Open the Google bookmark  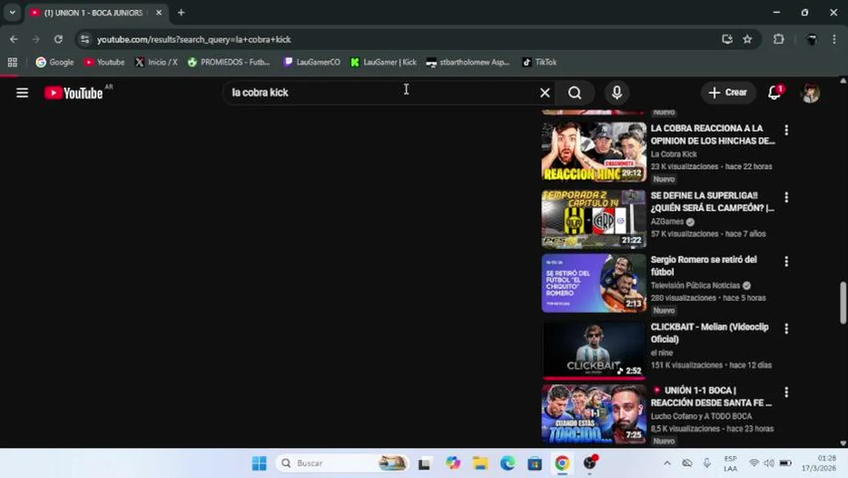(55, 62)
